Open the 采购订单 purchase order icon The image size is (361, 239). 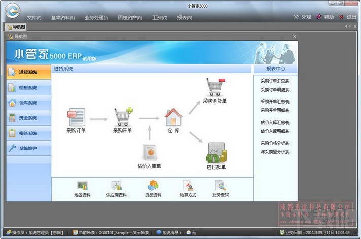[x=76, y=117]
